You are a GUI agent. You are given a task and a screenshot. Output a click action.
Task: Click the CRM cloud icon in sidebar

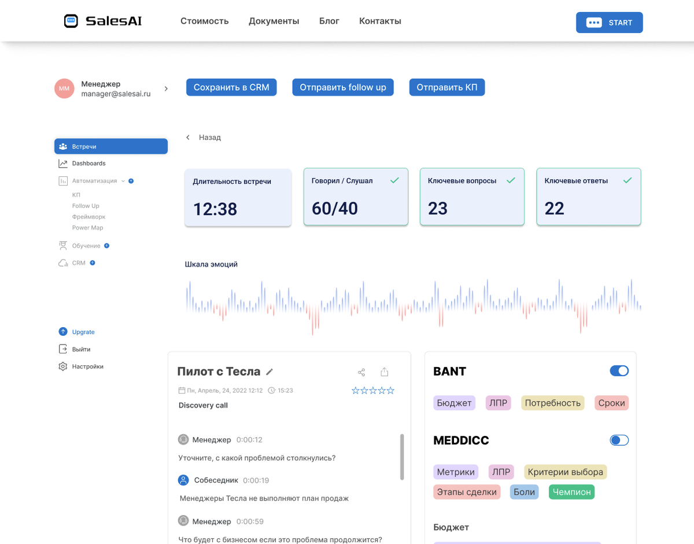point(62,262)
